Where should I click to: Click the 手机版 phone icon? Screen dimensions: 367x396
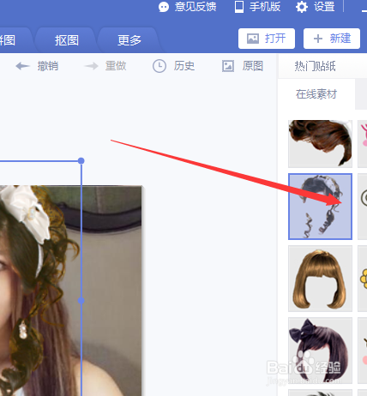pyautogui.click(x=239, y=7)
